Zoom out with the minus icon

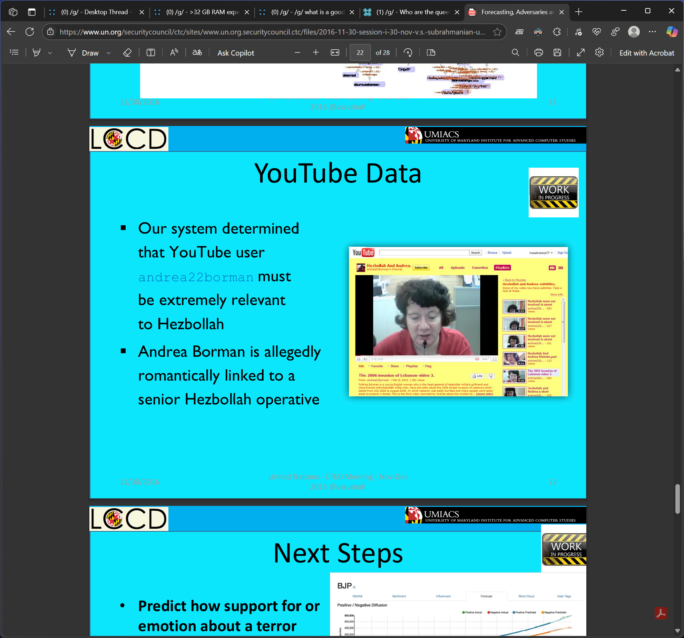coord(297,52)
